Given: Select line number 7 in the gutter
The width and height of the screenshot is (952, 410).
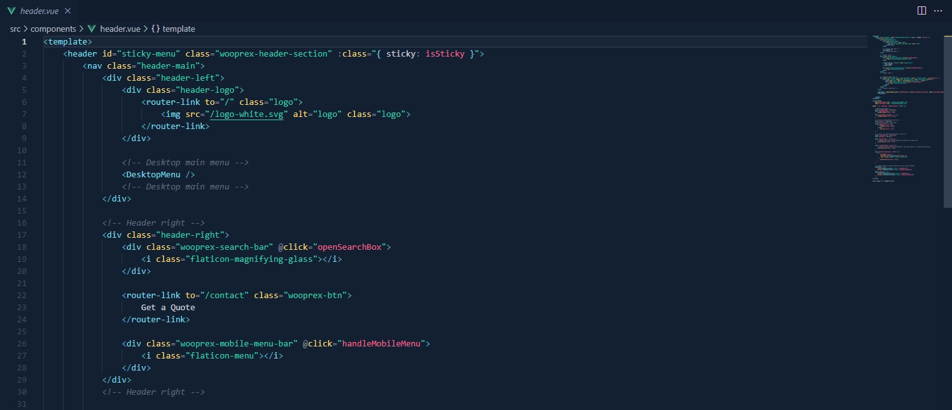Looking at the screenshot, I should point(24,114).
